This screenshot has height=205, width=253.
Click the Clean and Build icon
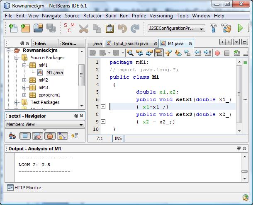(226, 28)
